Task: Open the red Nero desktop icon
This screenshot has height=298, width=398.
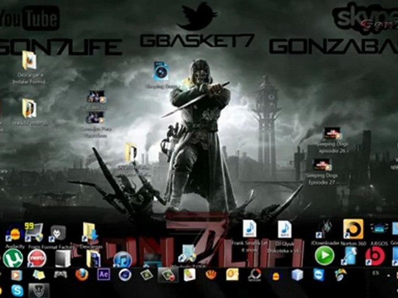Action: tap(37, 258)
